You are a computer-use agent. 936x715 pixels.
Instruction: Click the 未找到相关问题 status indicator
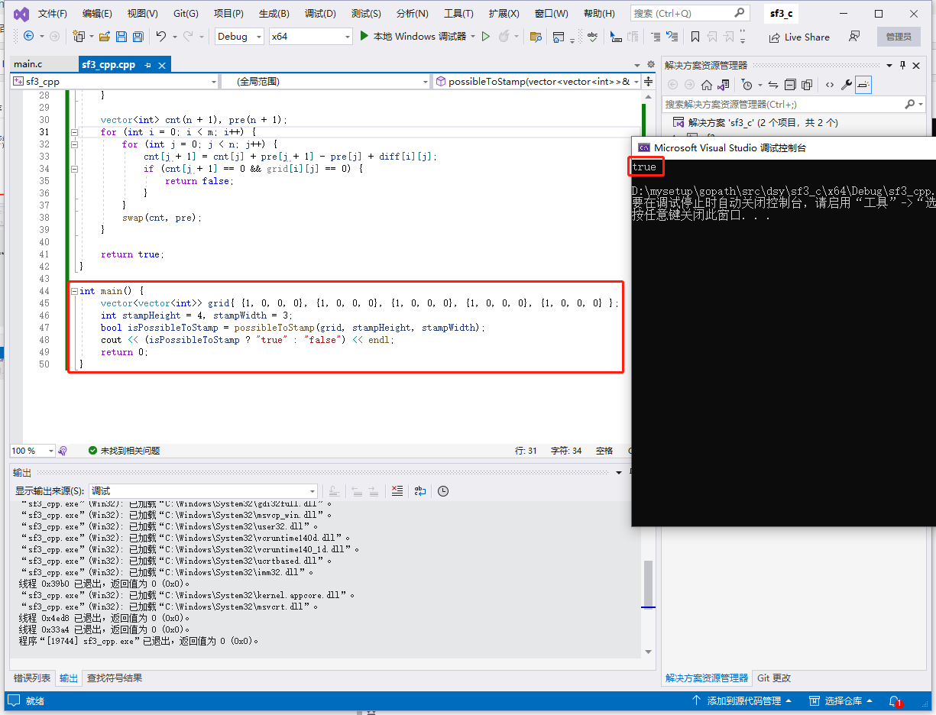pos(124,451)
